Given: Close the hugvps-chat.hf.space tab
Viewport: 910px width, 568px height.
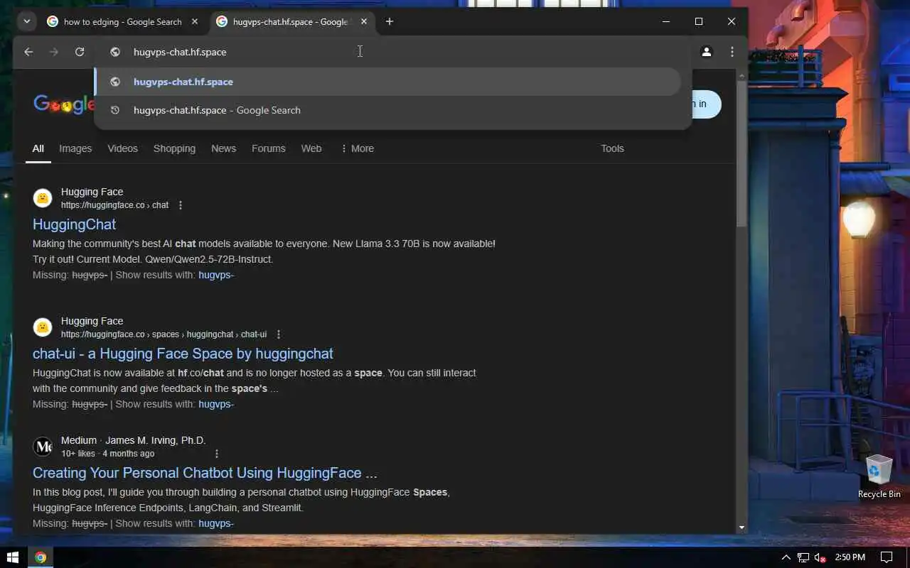Looking at the screenshot, I should click(x=364, y=21).
